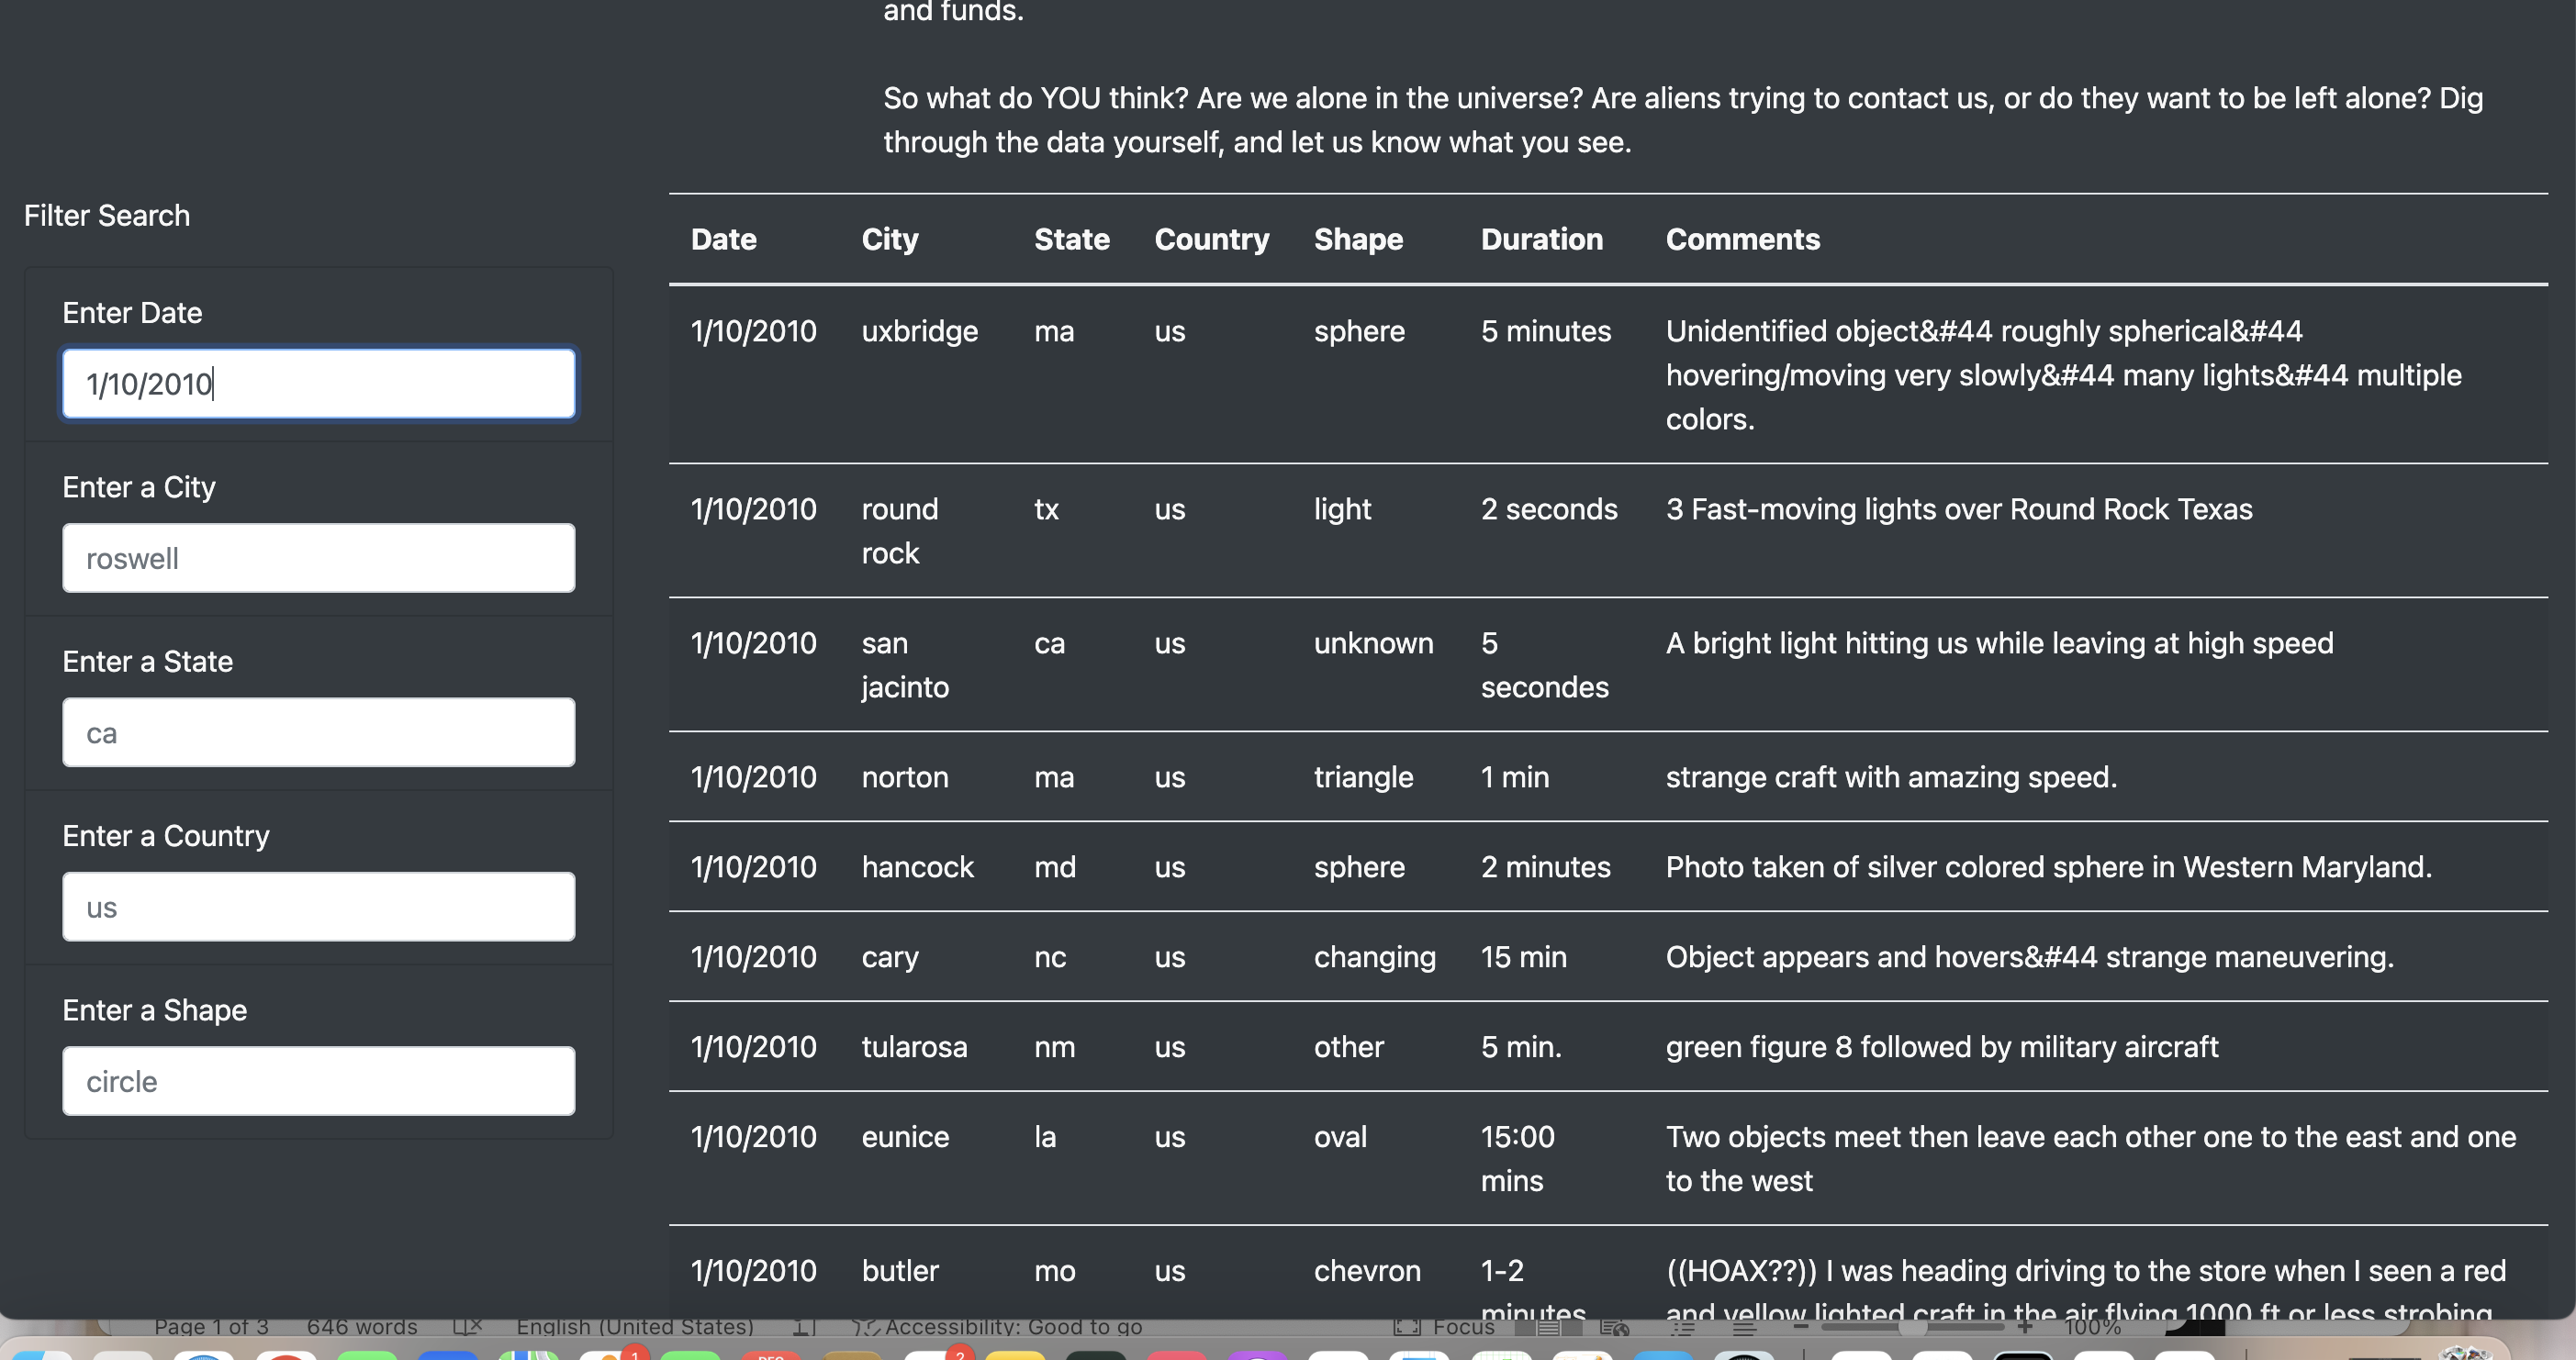Click the Shape field containing circle
2576x1360 pixels.
[318, 1080]
